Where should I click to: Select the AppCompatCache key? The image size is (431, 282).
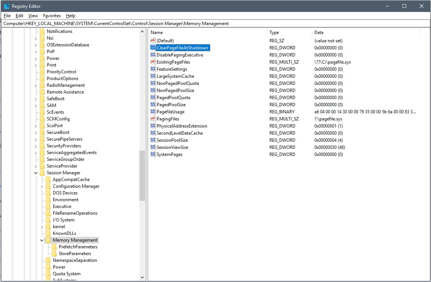[x=71, y=180]
